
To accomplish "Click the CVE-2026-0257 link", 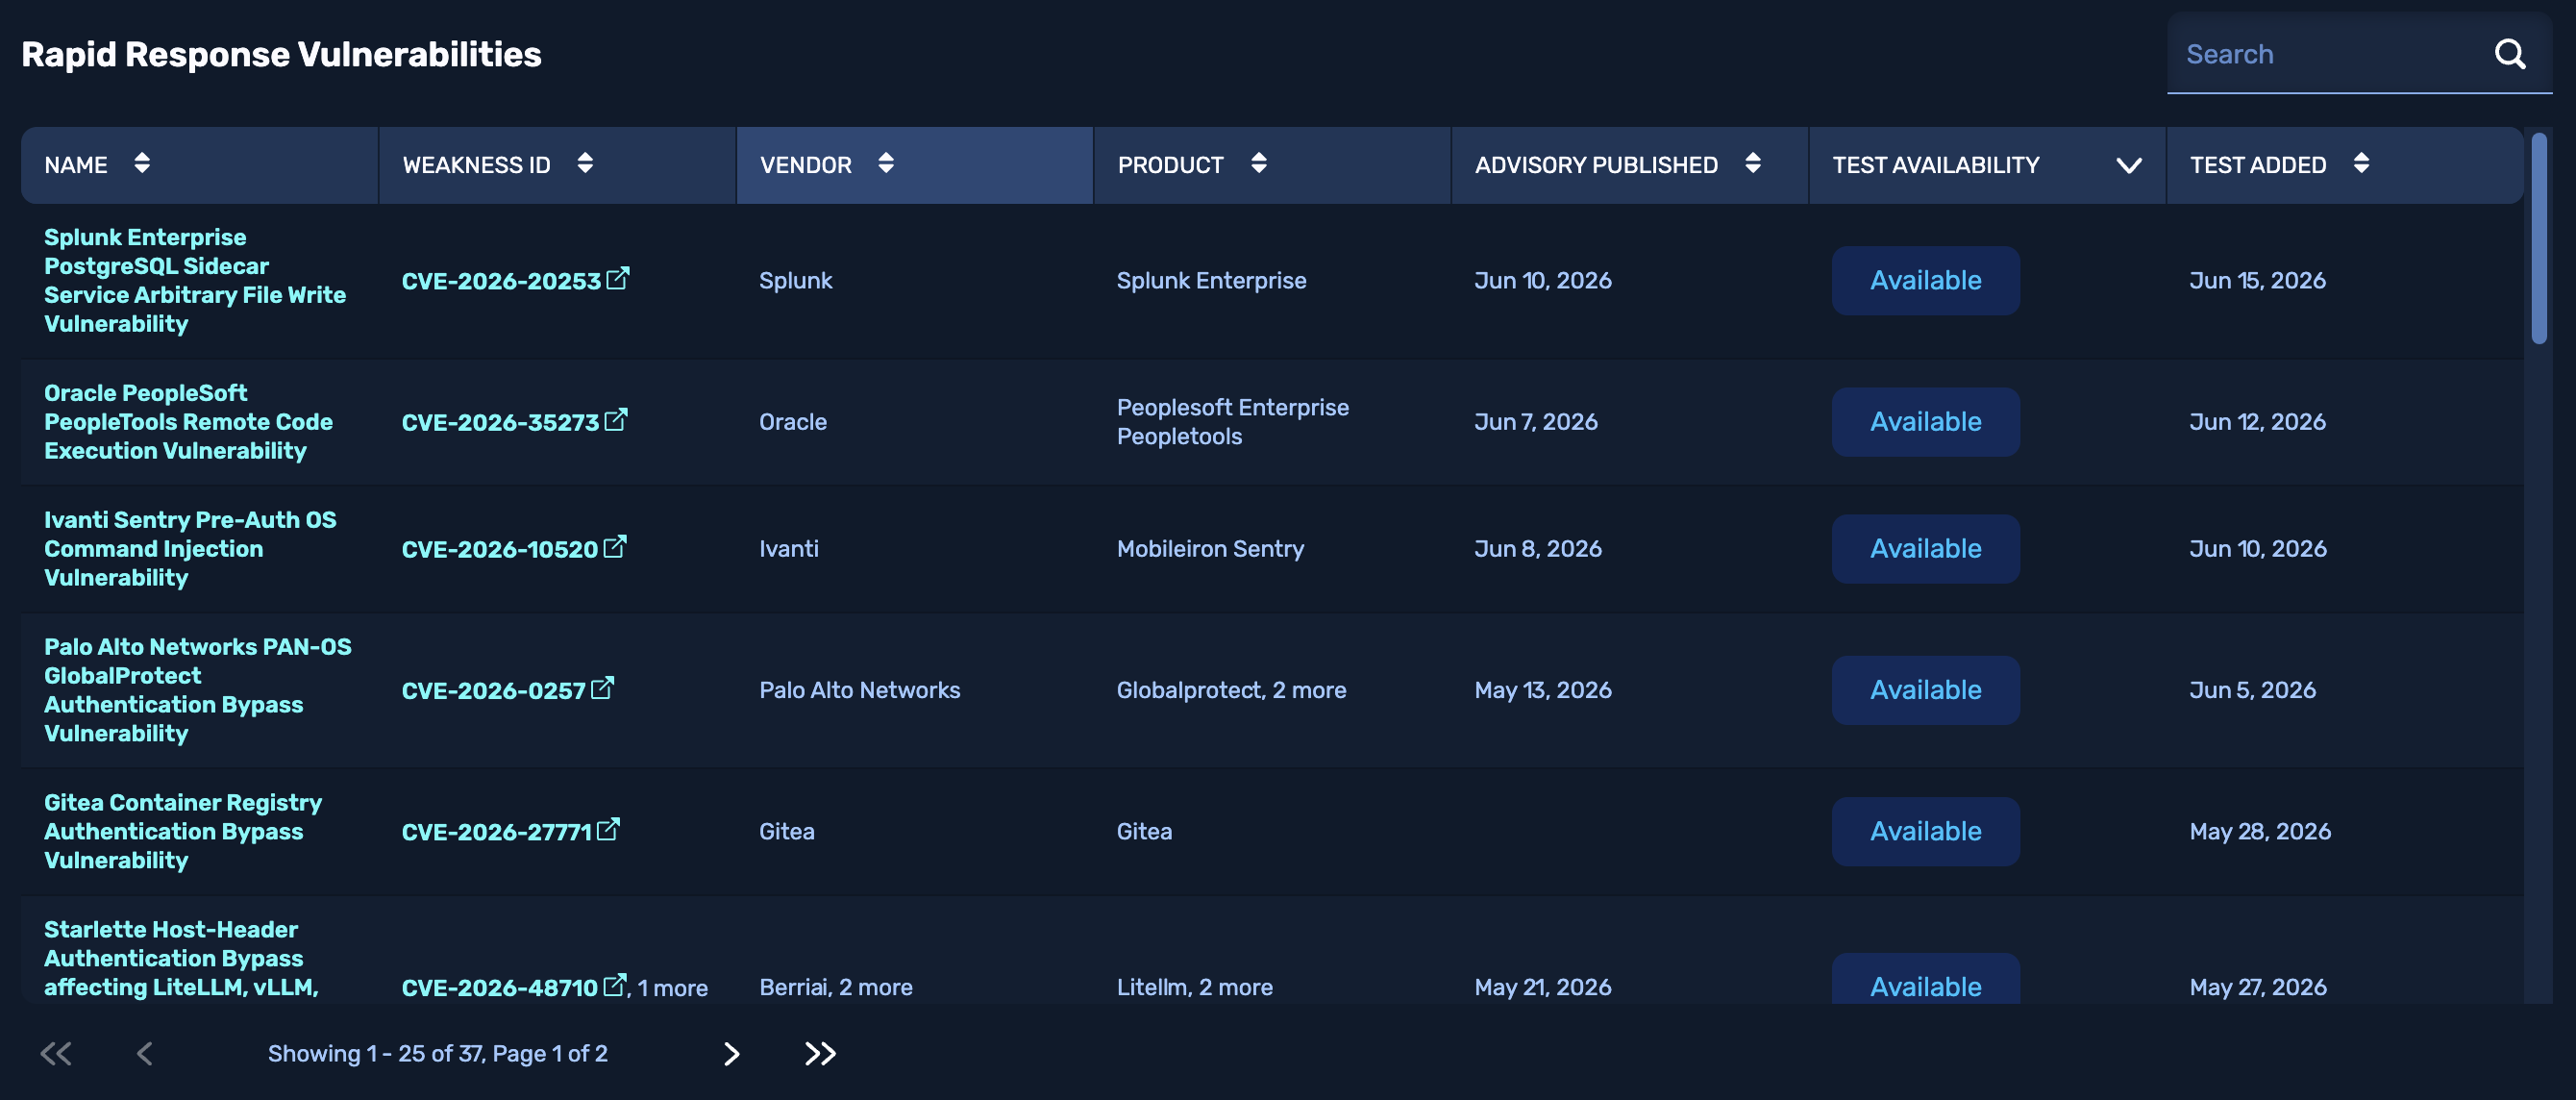I will click(493, 690).
